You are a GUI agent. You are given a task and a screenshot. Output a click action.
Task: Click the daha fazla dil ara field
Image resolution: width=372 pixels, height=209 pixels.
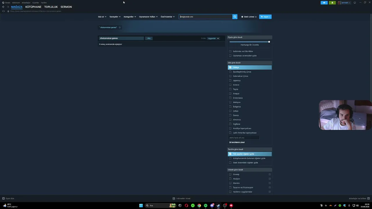pyautogui.click(x=244, y=138)
